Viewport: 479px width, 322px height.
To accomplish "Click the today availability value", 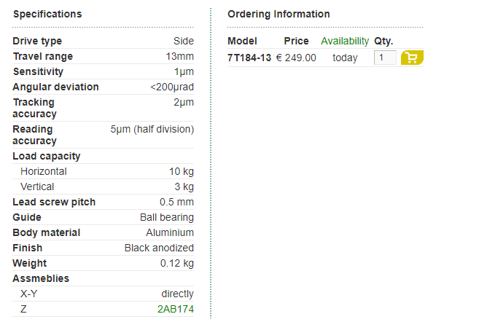I will [345, 58].
